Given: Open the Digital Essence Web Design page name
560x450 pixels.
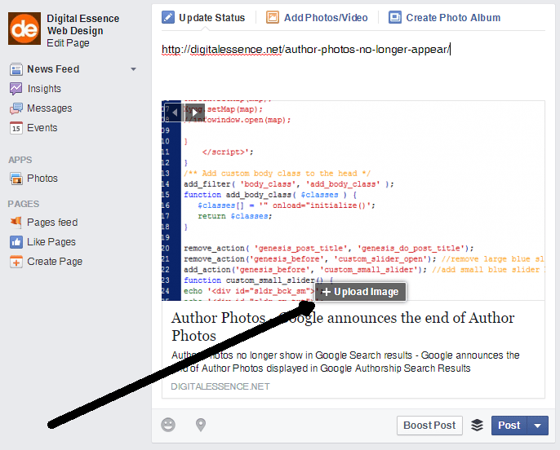Looking at the screenshot, I should click(83, 24).
